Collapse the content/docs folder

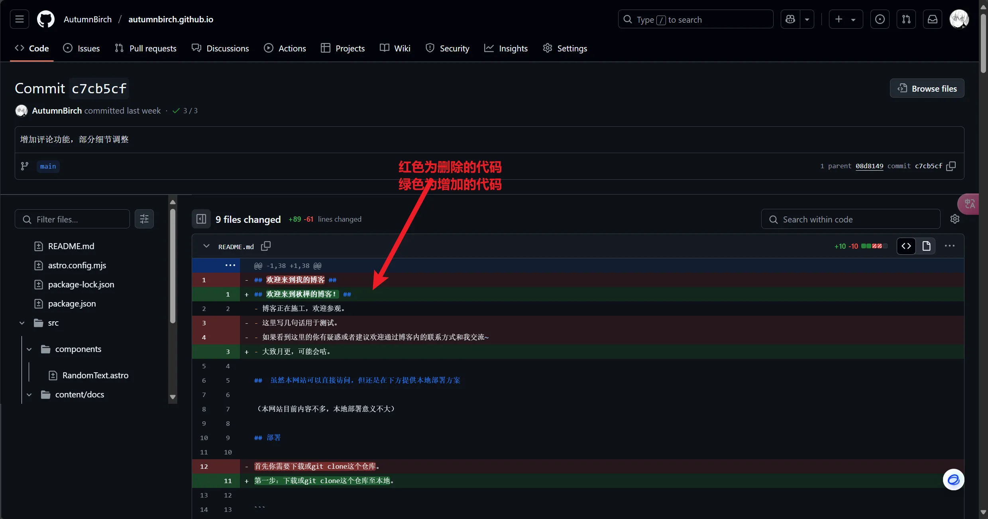tap(29, 395)
